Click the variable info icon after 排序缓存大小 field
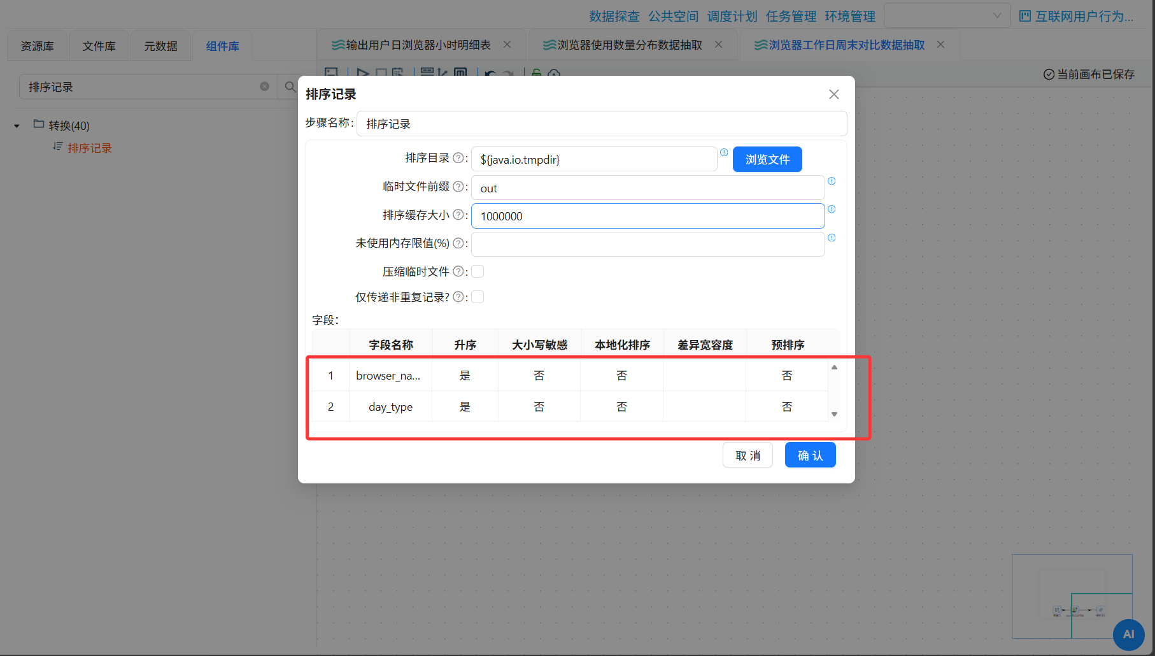This screenshot has height=656, width=1155. [x=832, y=209]
